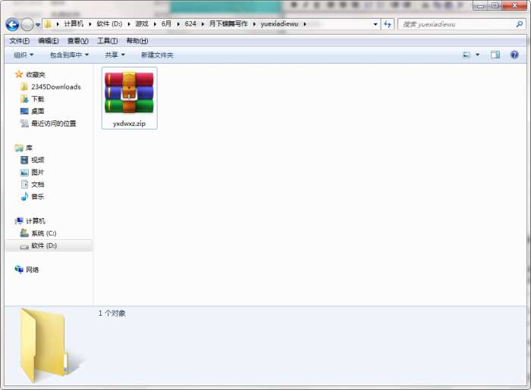Expand arrow after yuexiadiewu breadcrumb

(x=305, y=24)
